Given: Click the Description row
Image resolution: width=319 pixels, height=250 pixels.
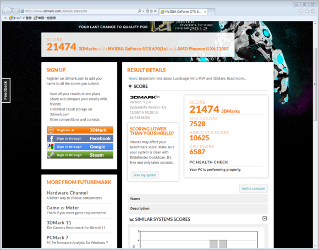Looking at the screenshot, I should 198,209.
